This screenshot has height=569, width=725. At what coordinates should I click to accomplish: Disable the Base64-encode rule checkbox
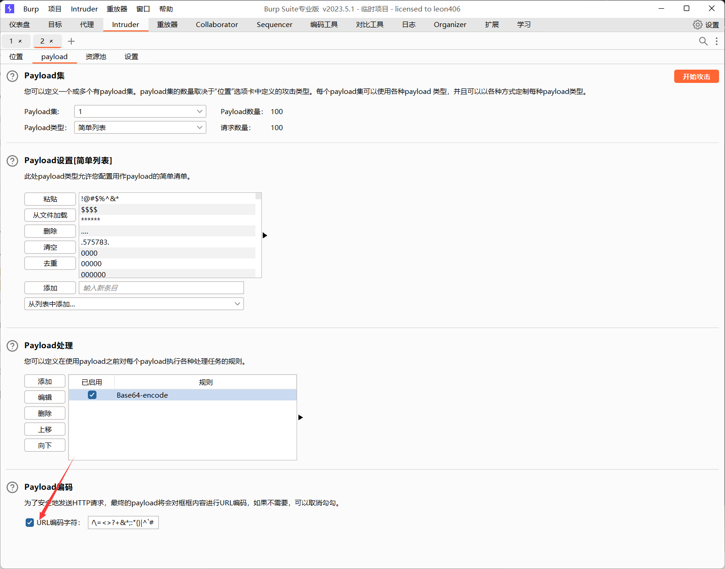pos(92,395)
